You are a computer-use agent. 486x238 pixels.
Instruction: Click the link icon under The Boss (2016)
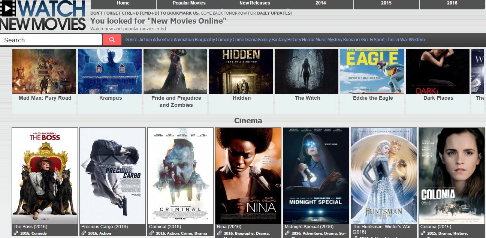[x=16, y=233]
